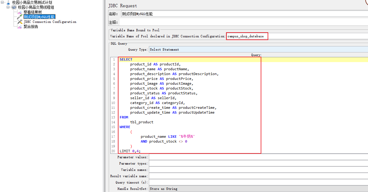Select the 测试项目MySQL性能 tree node
This screenshot has height=192, width=368.
point(39,17)
